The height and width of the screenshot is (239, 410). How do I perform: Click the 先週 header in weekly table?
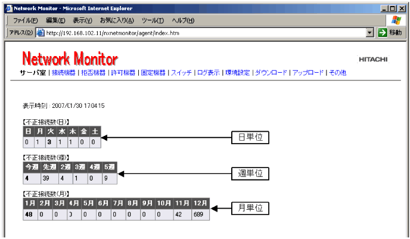point(49,167)
